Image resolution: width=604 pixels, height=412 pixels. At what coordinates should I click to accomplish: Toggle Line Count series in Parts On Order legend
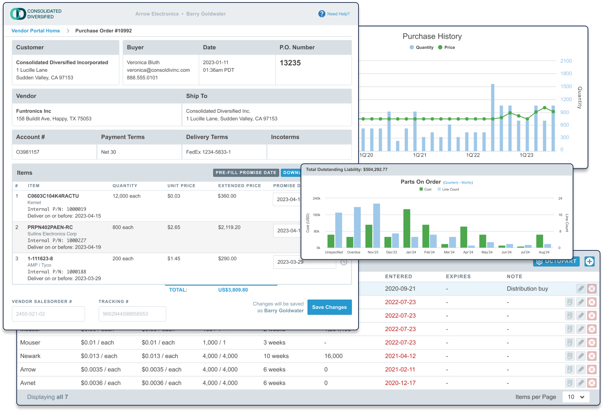pos(448,189)
